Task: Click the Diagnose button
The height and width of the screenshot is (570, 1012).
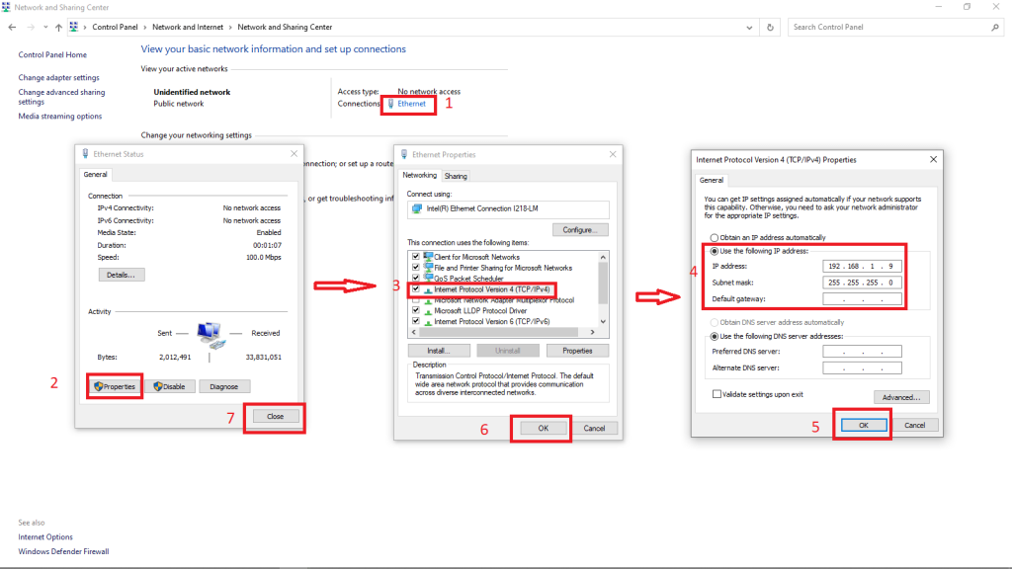Action: point(224,386)
